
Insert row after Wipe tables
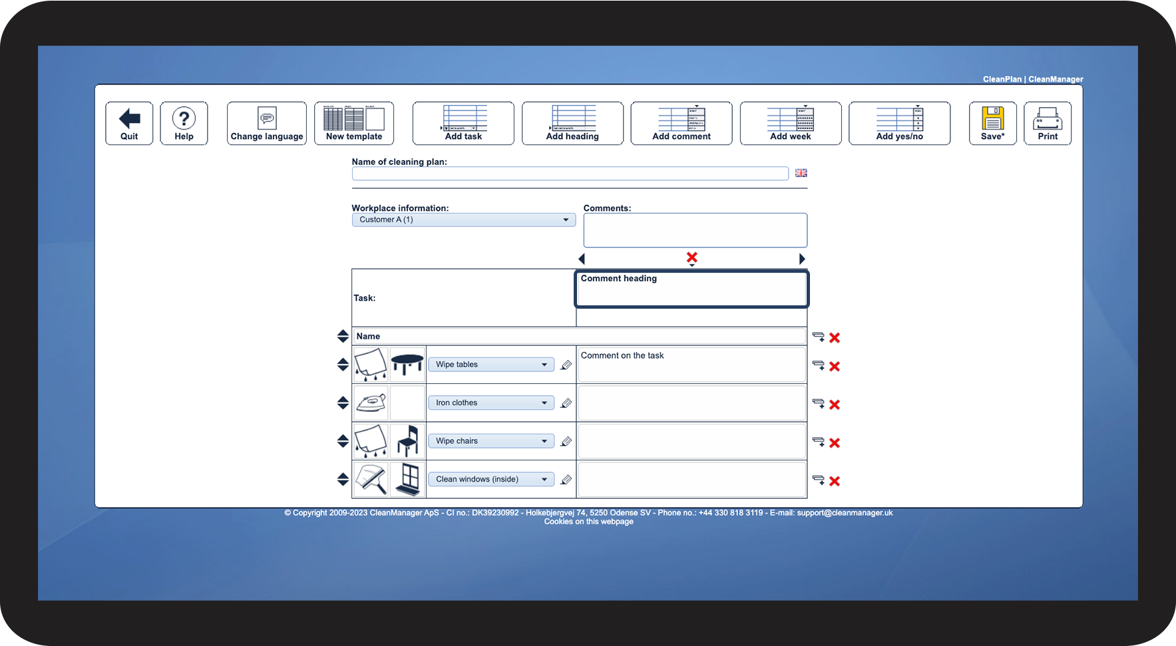click(819, 365)
